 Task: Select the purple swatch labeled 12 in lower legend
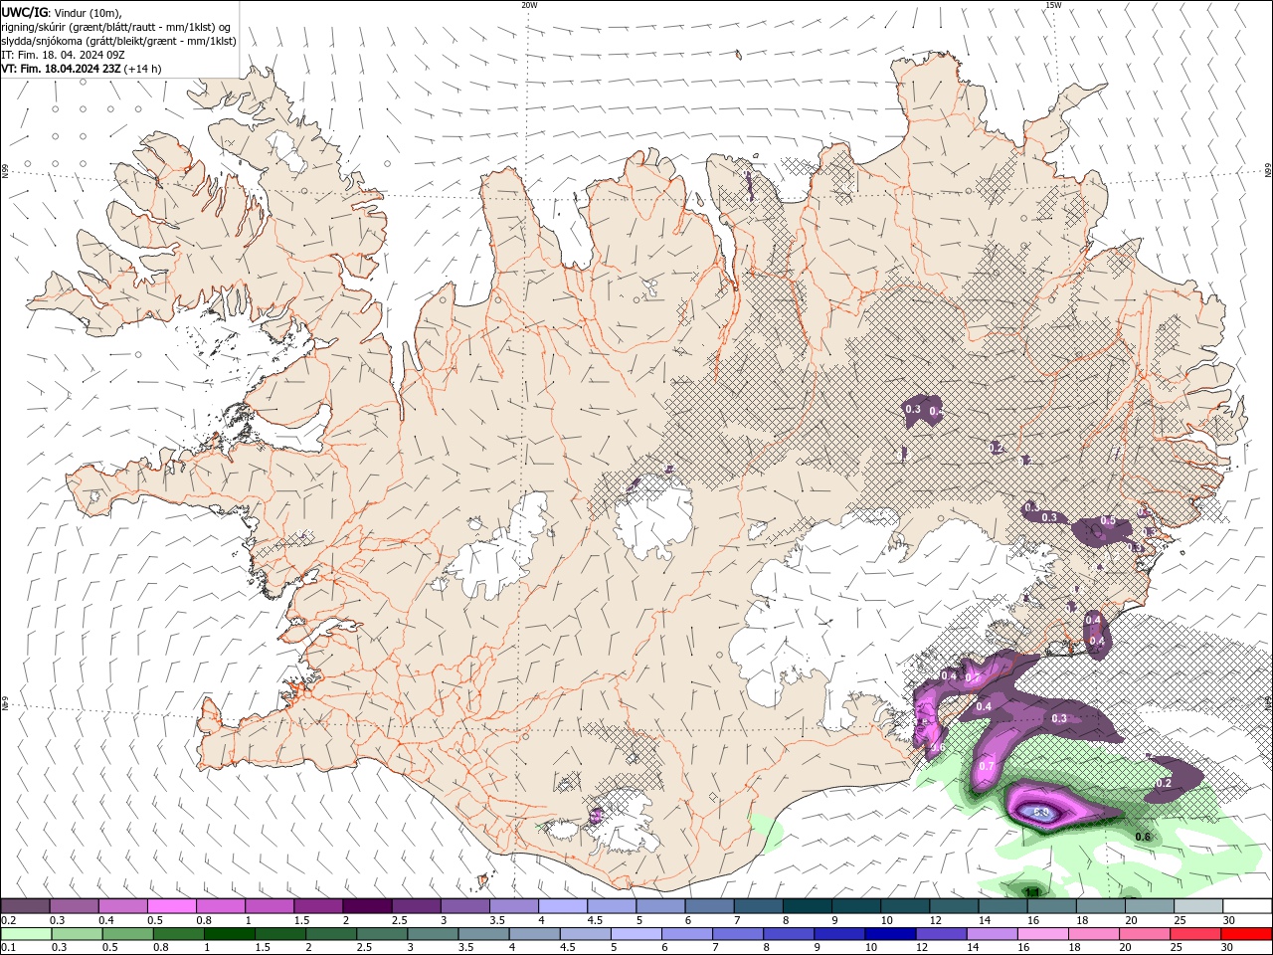point(943,934)
